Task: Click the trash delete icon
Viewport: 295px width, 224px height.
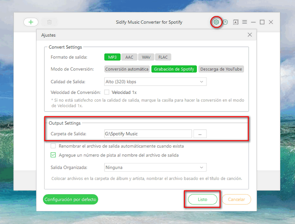Action: 49,22
